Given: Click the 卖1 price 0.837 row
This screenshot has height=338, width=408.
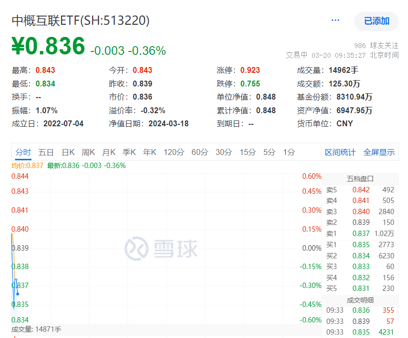Looking at the screenshot, I should point(361,233).
